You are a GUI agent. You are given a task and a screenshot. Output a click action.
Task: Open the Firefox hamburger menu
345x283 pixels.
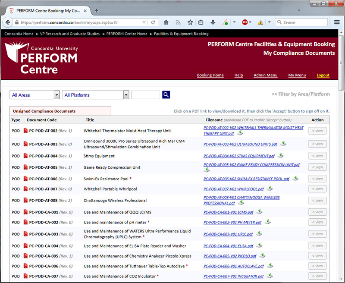pos(337,22)
